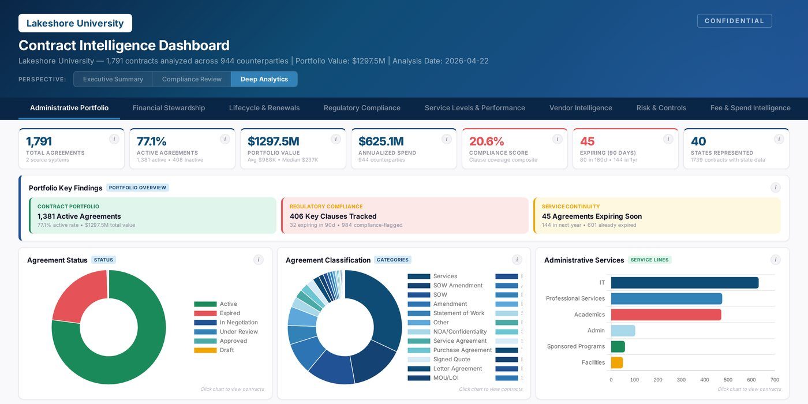Switch to Lifecycle & Renewals tab
The width and height of the screenshot is (808, 404).
pos(264,108)
